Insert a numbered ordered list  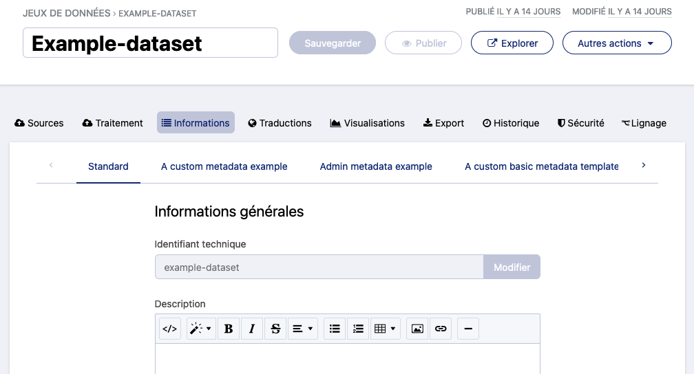tap(358, 329)
